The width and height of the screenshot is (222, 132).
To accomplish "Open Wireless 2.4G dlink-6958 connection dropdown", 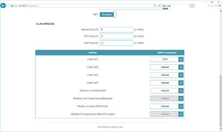I will (x=166, y=91).
